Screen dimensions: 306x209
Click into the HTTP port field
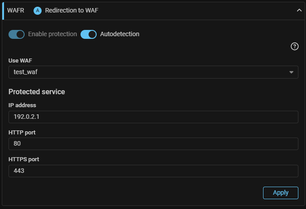(x=153, y=144)
